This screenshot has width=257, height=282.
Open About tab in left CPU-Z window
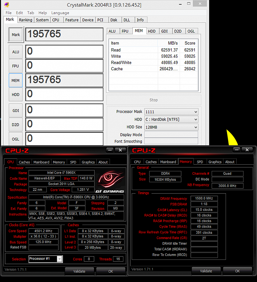tap(103, 162)
